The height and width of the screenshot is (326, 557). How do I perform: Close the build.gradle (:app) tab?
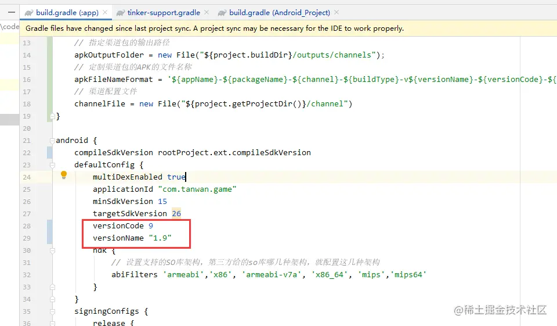[x=105, y=12]
